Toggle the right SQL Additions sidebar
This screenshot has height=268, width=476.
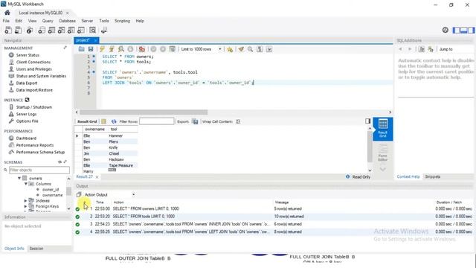pyautogui.click(x=471, y=30)
